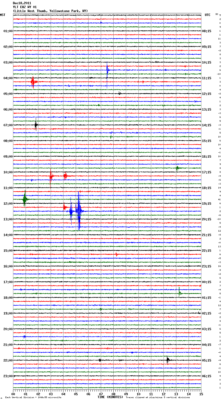Screen dimensions: 222x401
Task: Click the 15 minute axis tick label
Action: [x=201, y=394]
